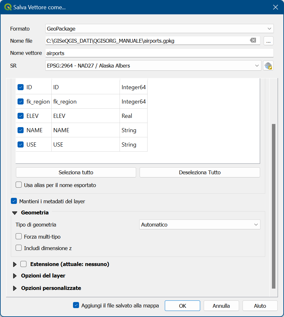Click the Integer64 type cell for fk_region

click(x=134, y=102)
